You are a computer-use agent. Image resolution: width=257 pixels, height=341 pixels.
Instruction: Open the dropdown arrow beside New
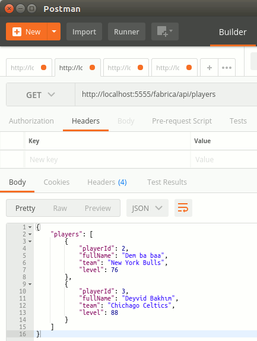click(x=54, y=31)
